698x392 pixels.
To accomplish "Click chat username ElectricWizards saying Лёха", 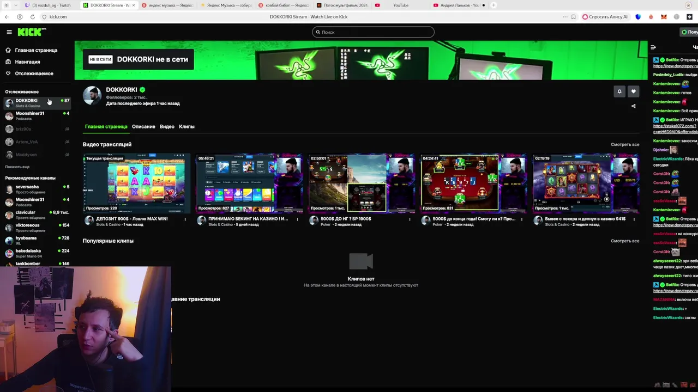I will click(x=667, y=159).
